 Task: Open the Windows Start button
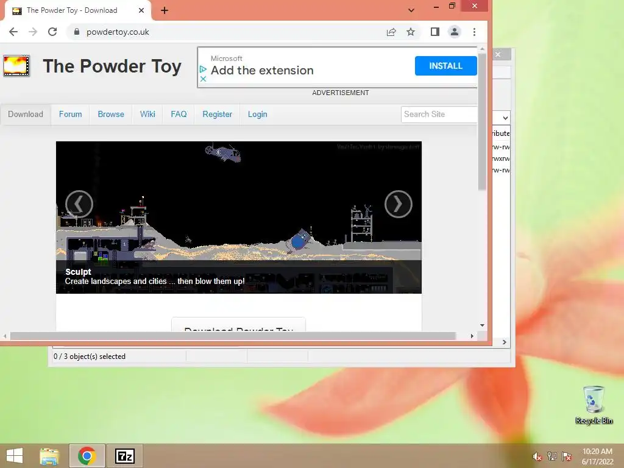15,456
